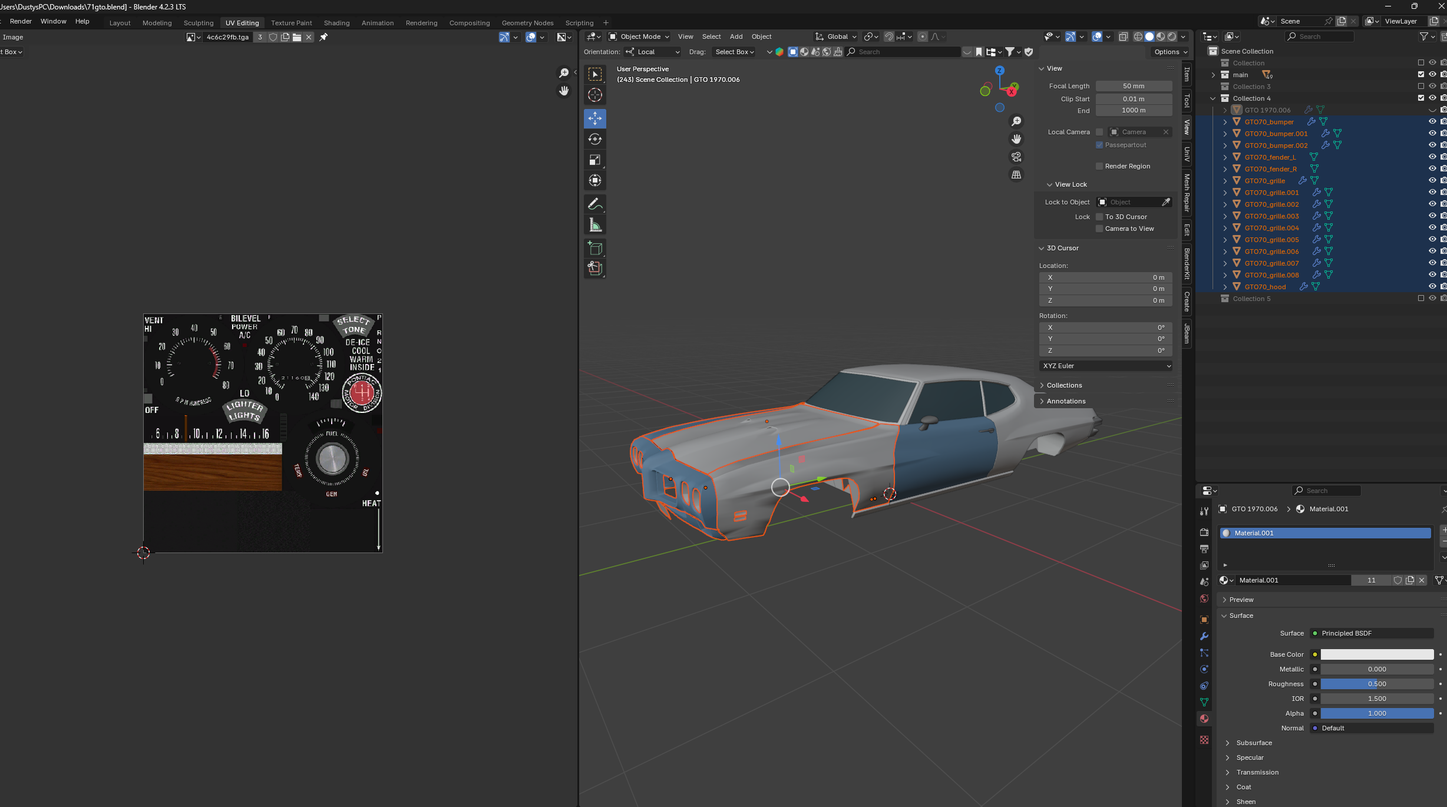The width and height of the screenshot is (1447, 807).
Task: Click the Lock to Object eyedropper
Action: point(1165,202)
